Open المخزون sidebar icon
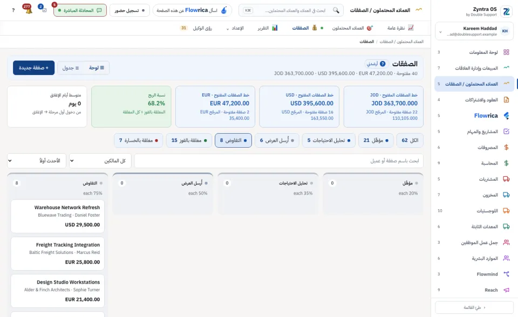 [506, 195]
